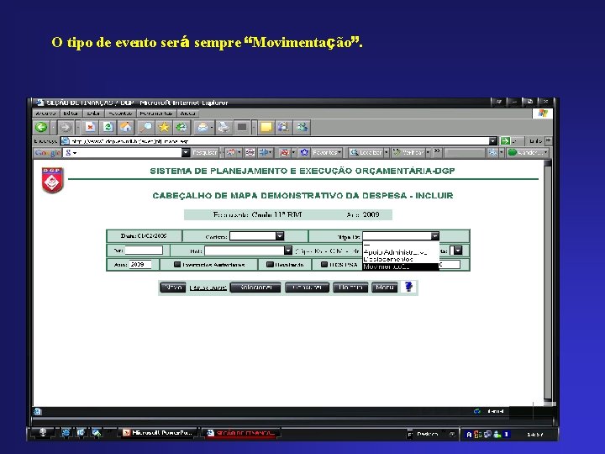
Task: Open the Ajuda menu
Action: pyautogui.click(x=187, y=113)
